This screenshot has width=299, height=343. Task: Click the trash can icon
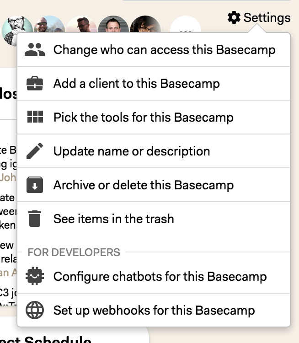point(35,219)
